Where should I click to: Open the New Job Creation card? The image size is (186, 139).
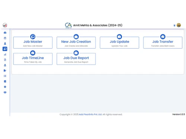pyautogui.click(x=76, y=43)
